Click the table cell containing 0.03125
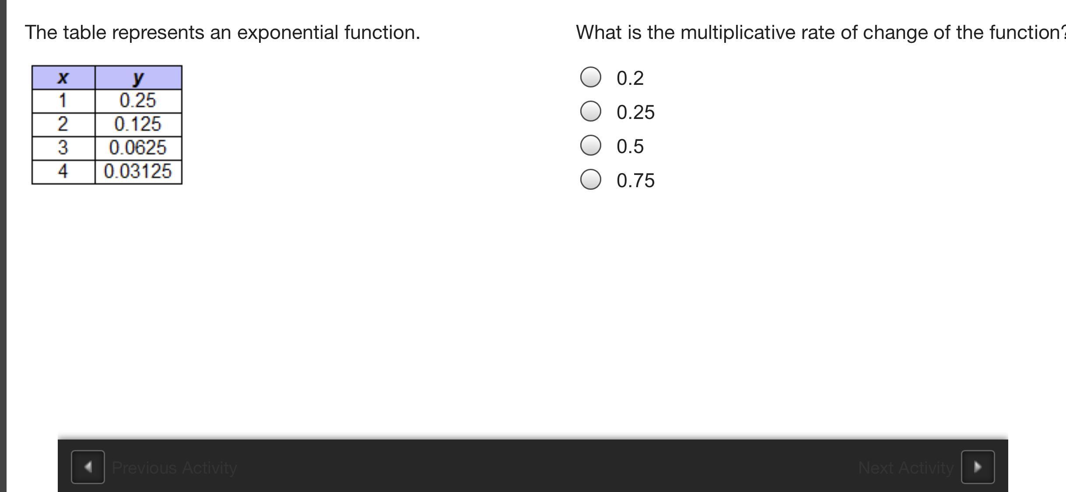The height and width of the screenshot is (492, 1066). coord(138,172)
